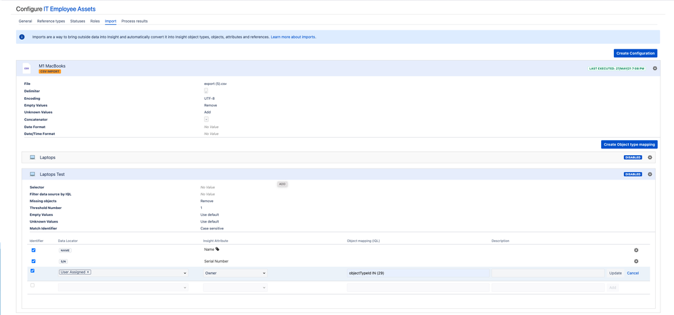Expand the User Assigned data locator dropdown
The width and height of the screenshot is (674, 315).
(184, 273)
